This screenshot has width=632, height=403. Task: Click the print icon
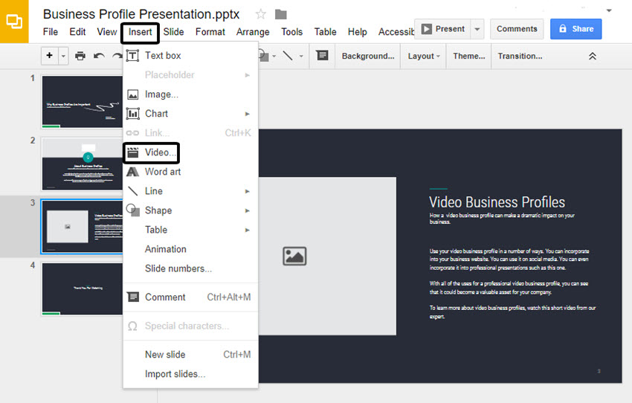80,56
